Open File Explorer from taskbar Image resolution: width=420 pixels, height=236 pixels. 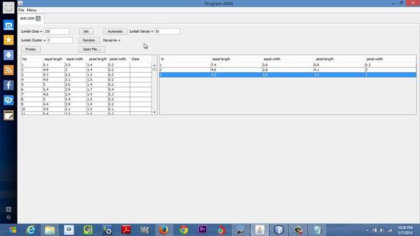click(x=50, y=230)
